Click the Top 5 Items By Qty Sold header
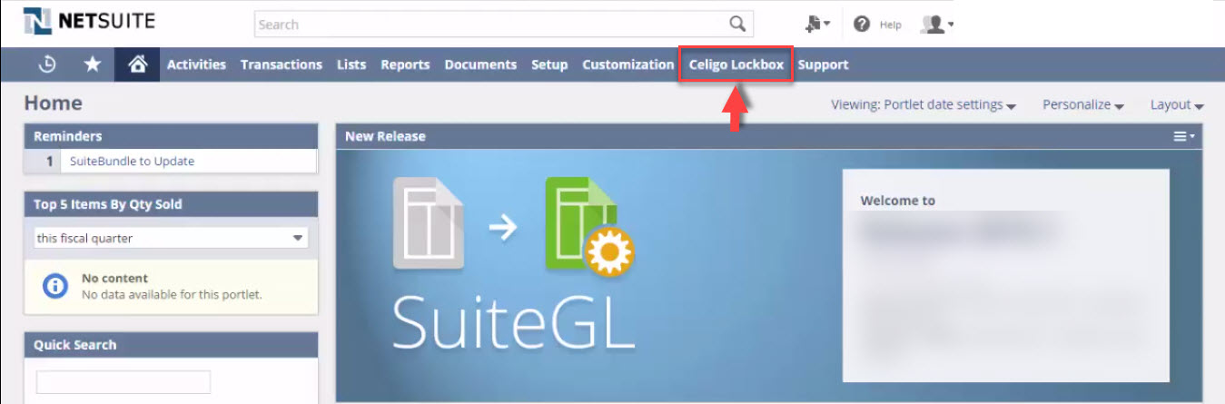Screen dimensions: 1225x404 [171, 204]
